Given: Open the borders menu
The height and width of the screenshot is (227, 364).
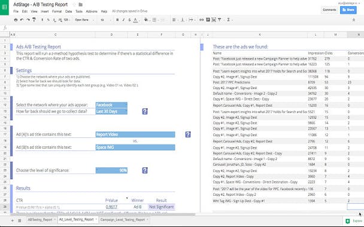Looking at the screenshot, I should pos(155,20).
